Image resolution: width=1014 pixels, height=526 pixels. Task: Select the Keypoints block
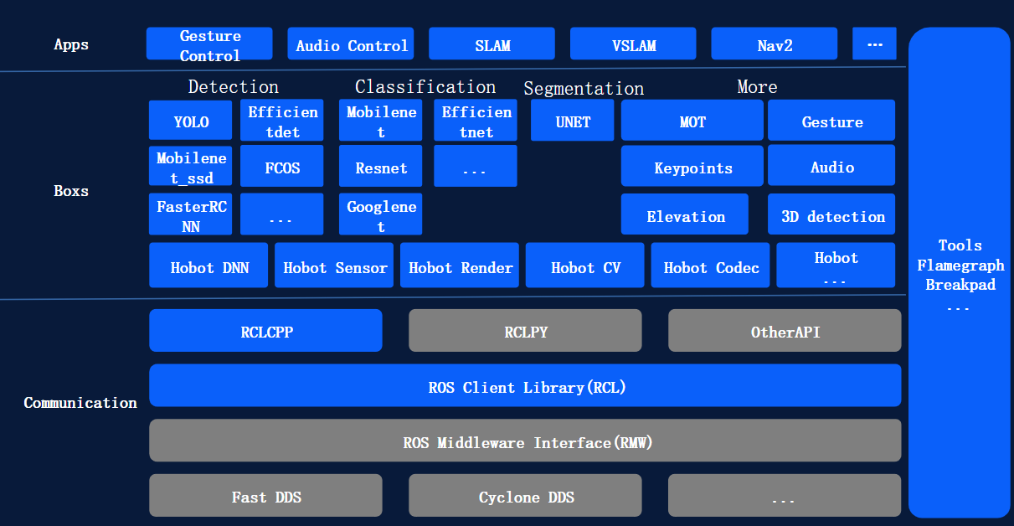pos(692,166)
